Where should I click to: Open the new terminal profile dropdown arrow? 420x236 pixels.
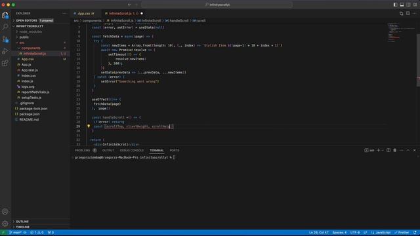(x=383, y=150)
